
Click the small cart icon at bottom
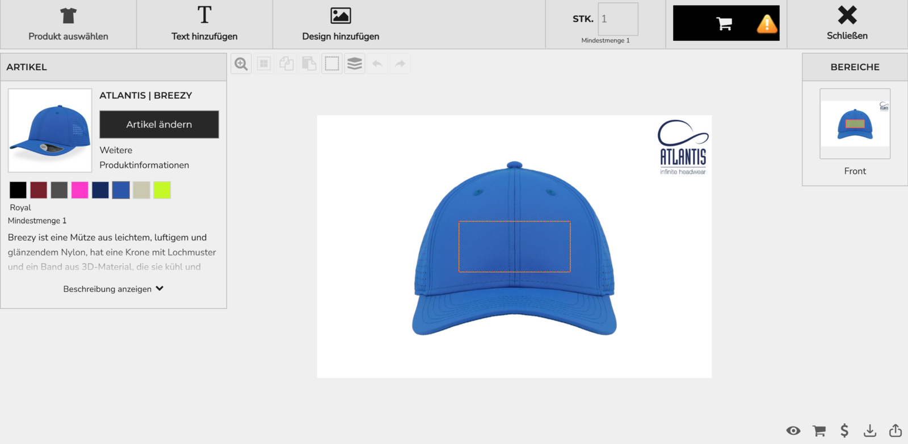pyautogui.click(x=819, y=431)
